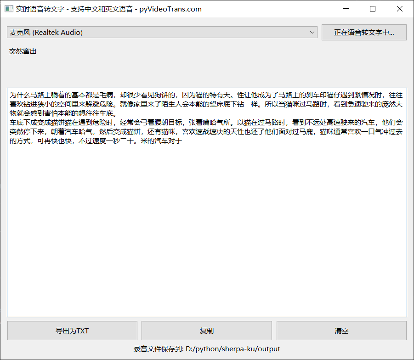Export the transcript with the 导出为TXT button

click(x=72, y=331)
